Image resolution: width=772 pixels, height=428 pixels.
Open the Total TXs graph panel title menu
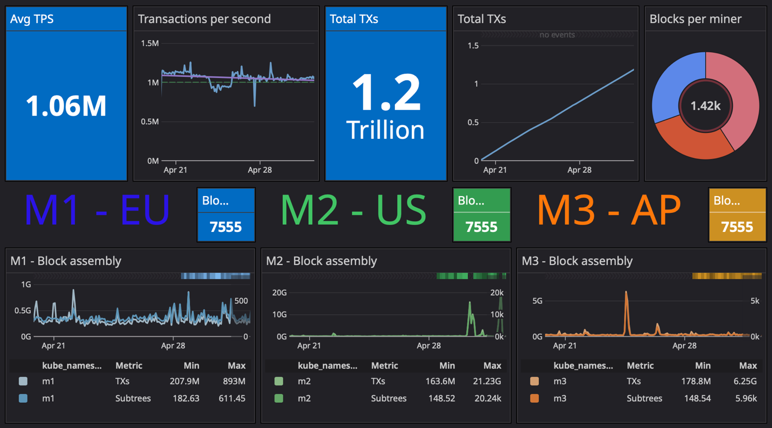pos(482,18)
